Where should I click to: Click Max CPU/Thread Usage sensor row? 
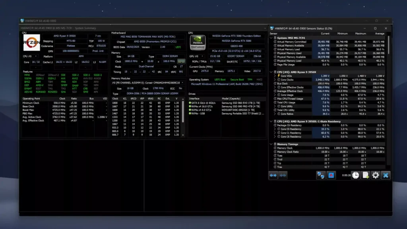coord(329,99)
